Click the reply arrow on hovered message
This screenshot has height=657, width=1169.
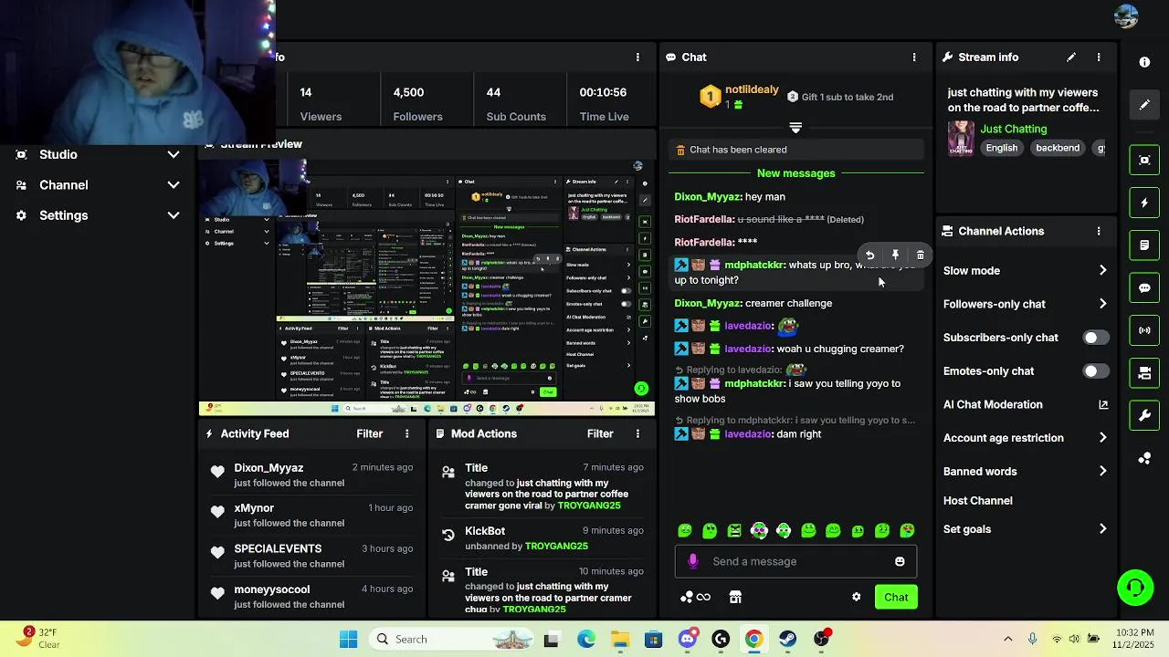(x=869, y=255)
